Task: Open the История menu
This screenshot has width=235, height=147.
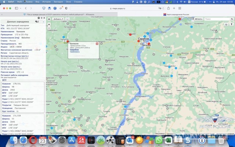Action: coord(46,2)
